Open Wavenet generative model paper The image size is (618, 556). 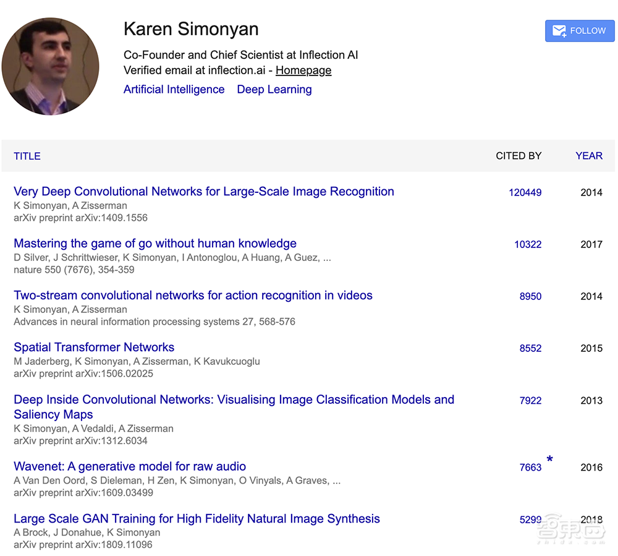tap(130, 467)
